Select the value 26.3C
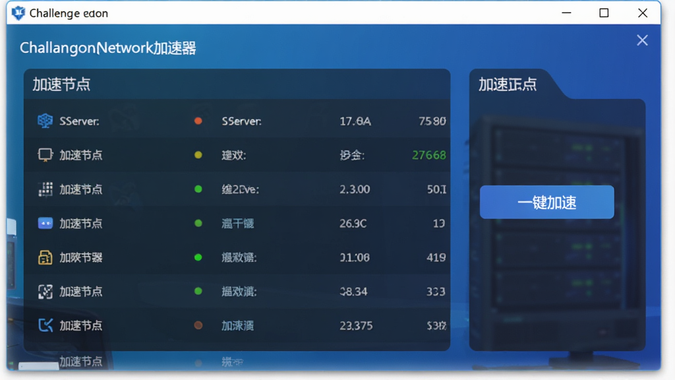Screen dimensions: 675x380 [x=353, y=223]
